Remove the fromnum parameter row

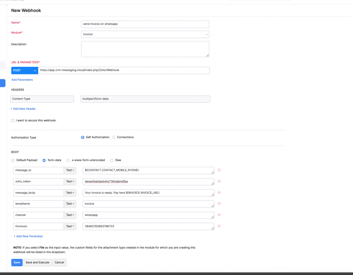[x=219, y=226]
